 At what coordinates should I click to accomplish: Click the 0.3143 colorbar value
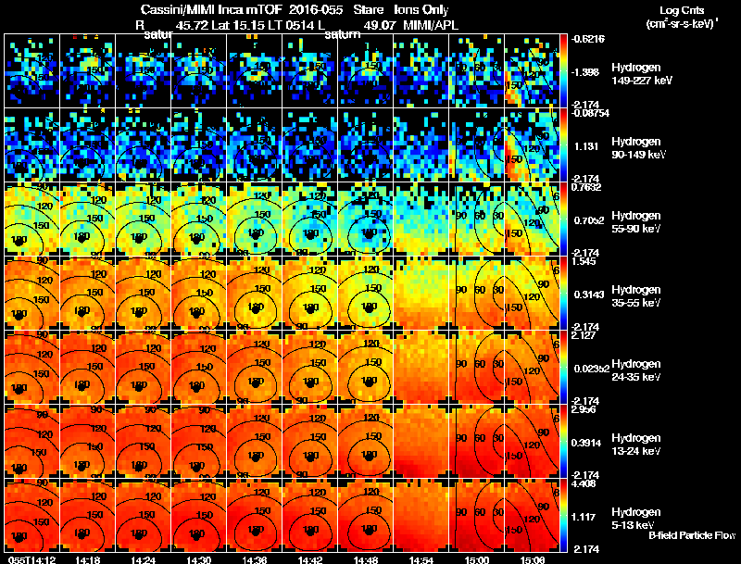click(x=588, y=295)
